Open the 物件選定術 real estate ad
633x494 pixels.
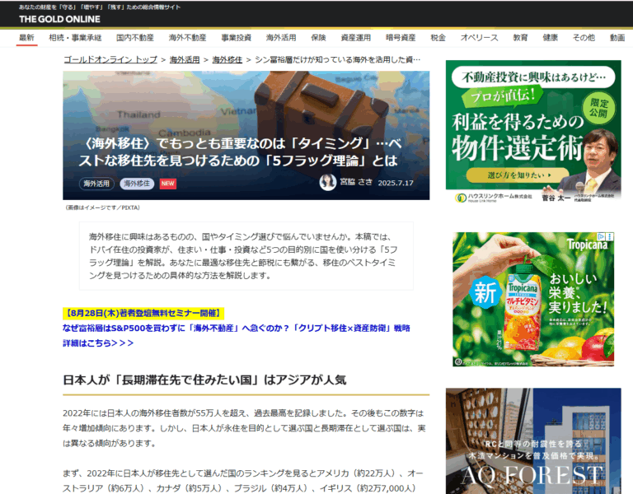point(533,132)
